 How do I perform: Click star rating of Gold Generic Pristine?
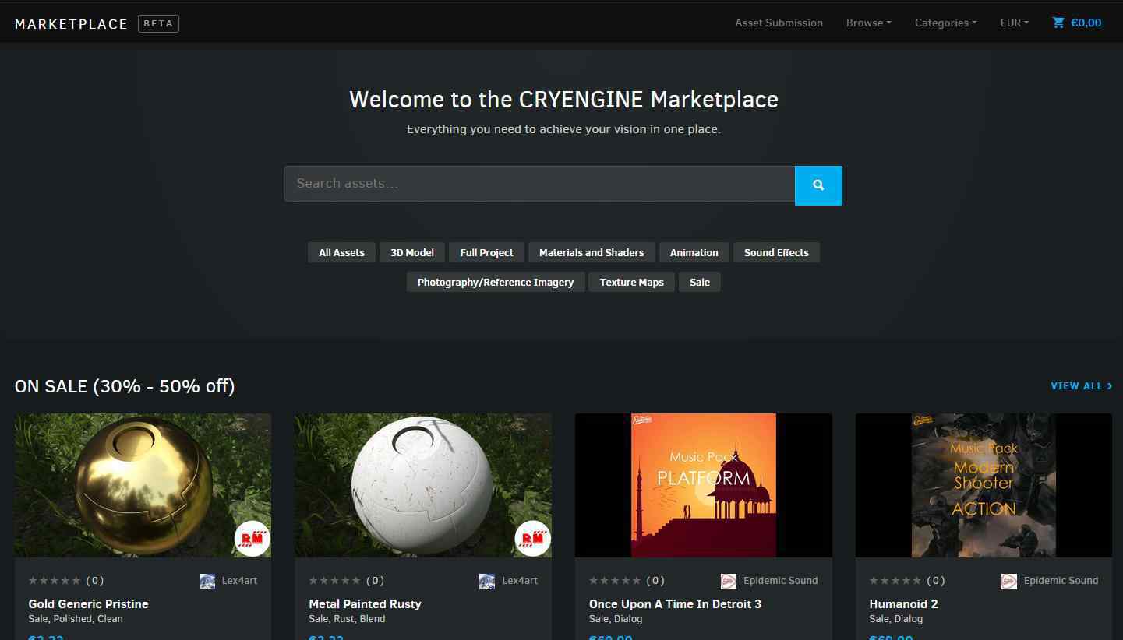point(55,580)
